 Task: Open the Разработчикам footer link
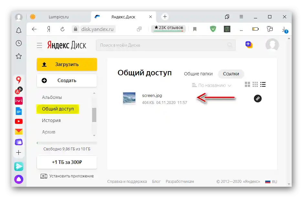click(180, 182)
